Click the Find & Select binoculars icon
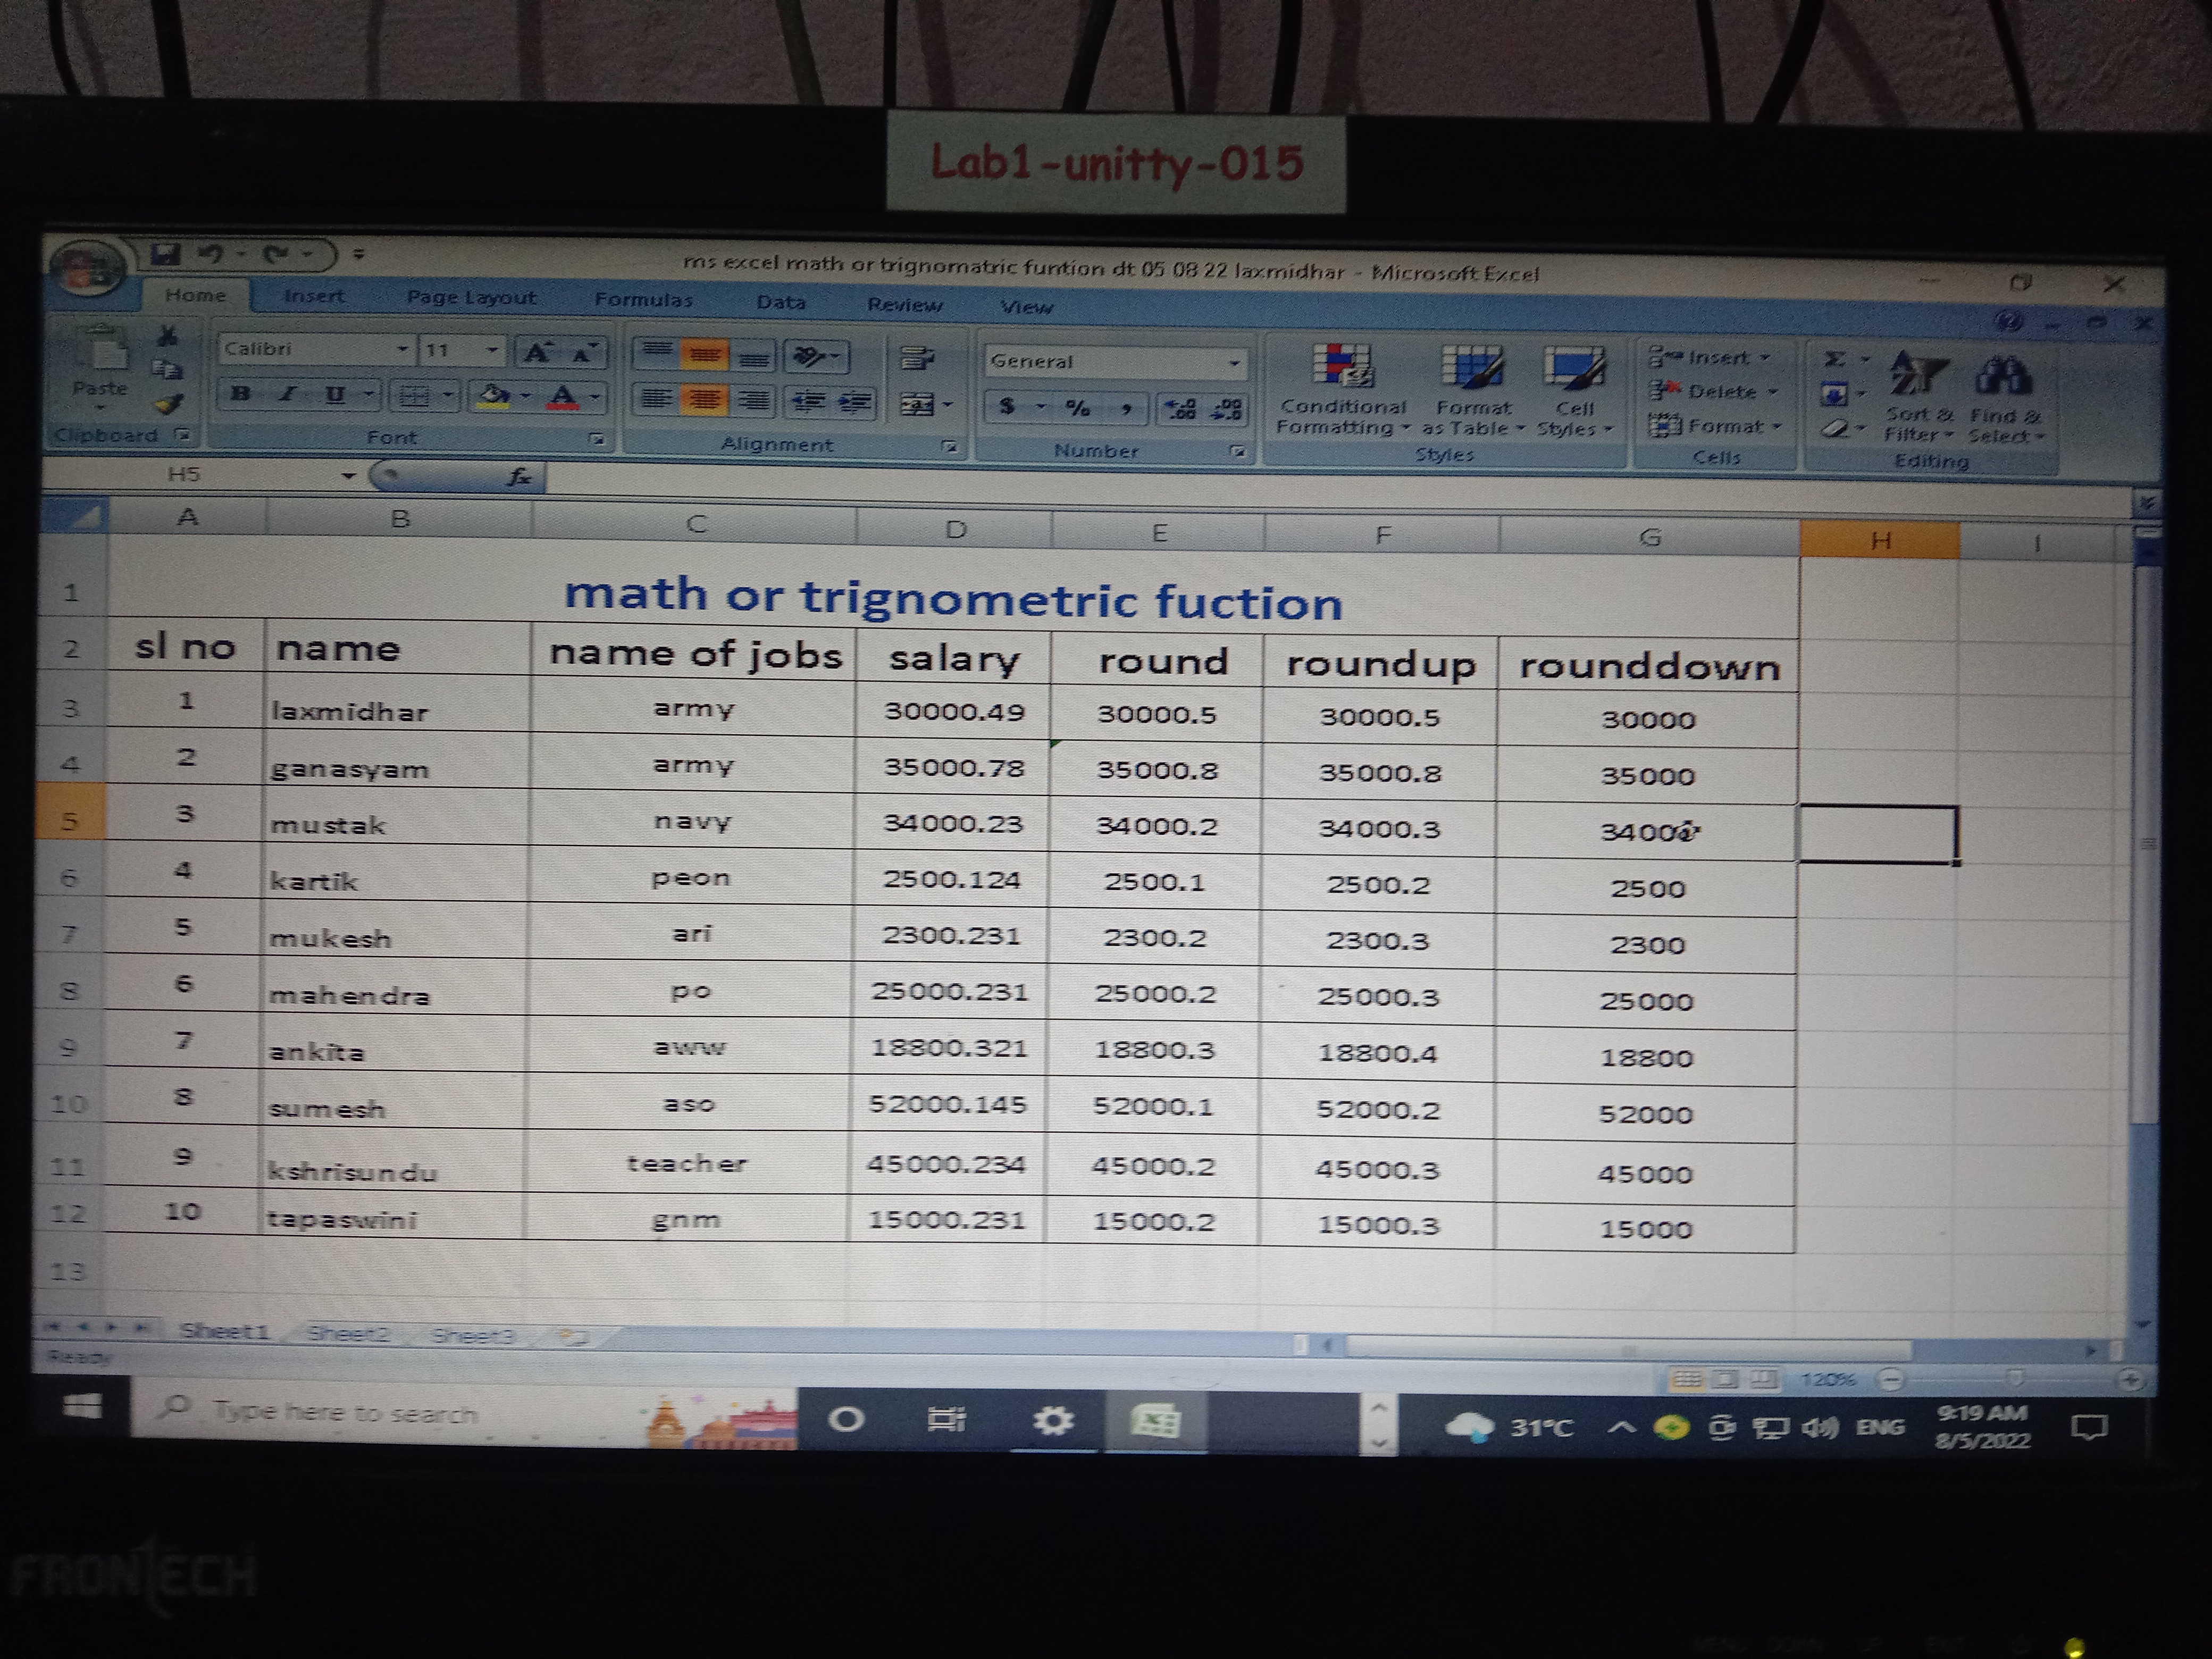 click(2003, 376)
